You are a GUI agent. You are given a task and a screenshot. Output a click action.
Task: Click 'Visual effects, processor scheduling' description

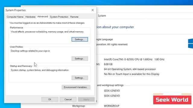click(47, 32)
